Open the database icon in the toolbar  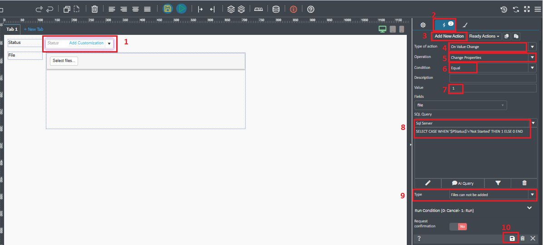click(276, 10)
